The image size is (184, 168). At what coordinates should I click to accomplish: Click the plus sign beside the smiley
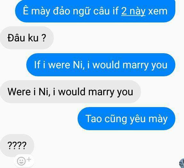pyautogui.click(x=29, y=159)
